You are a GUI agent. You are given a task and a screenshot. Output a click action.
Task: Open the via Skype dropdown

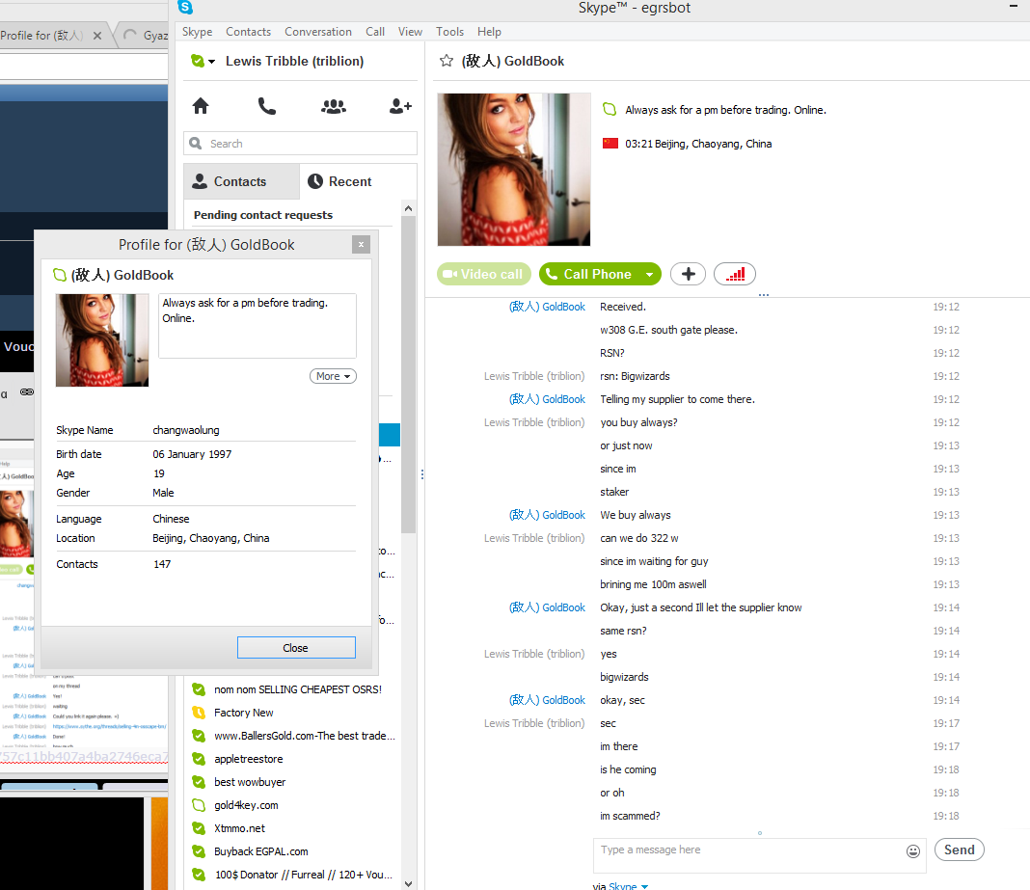coord(644,886)
